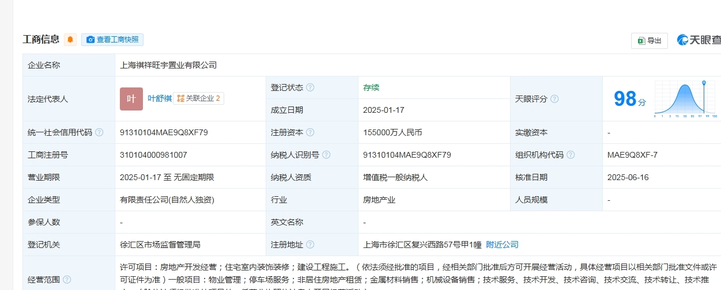
Task: Click the 天眼查 logo
Action: [x=699, y=40]
